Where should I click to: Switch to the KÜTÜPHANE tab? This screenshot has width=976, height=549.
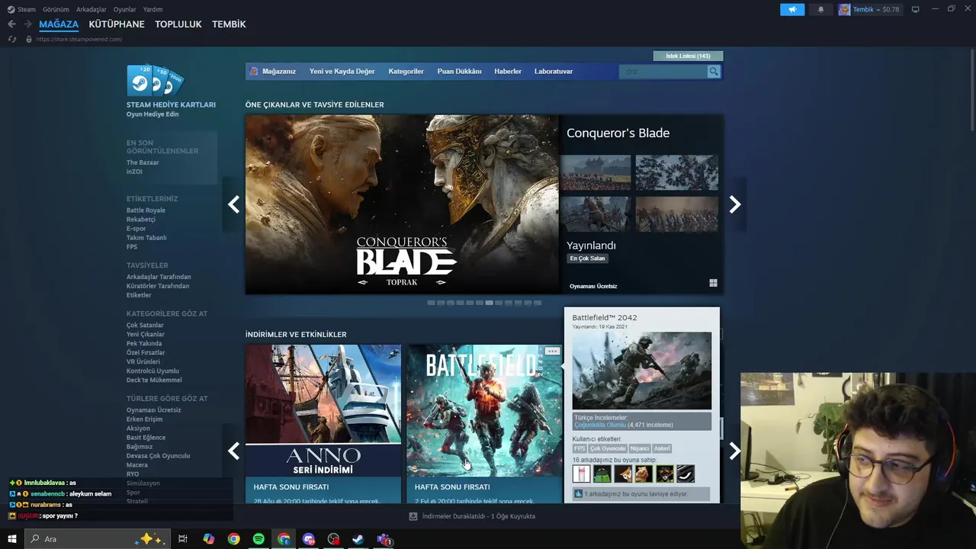click(117, 24)
